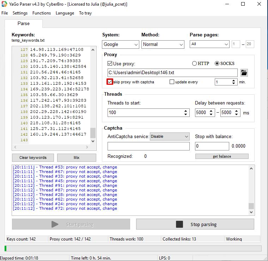Click the Collected links: 13 status
This screenshot has height=261, width=268.
(179, 239)
